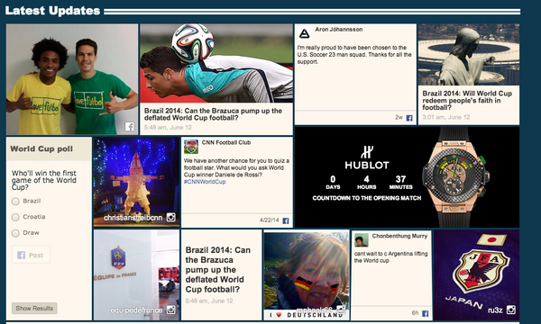Screen dimensions: 541x324
Task: Open the Japan JFA jersey photo
Action: click(476, 275)
